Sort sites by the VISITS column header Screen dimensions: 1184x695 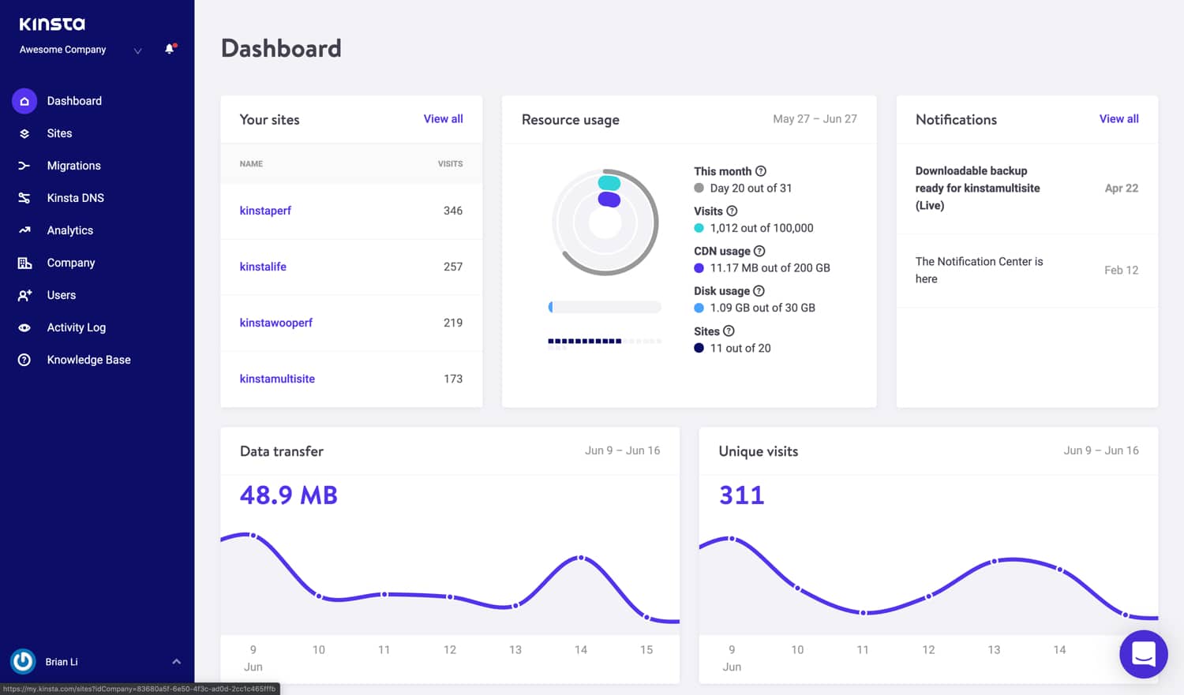tap(450, 163)
